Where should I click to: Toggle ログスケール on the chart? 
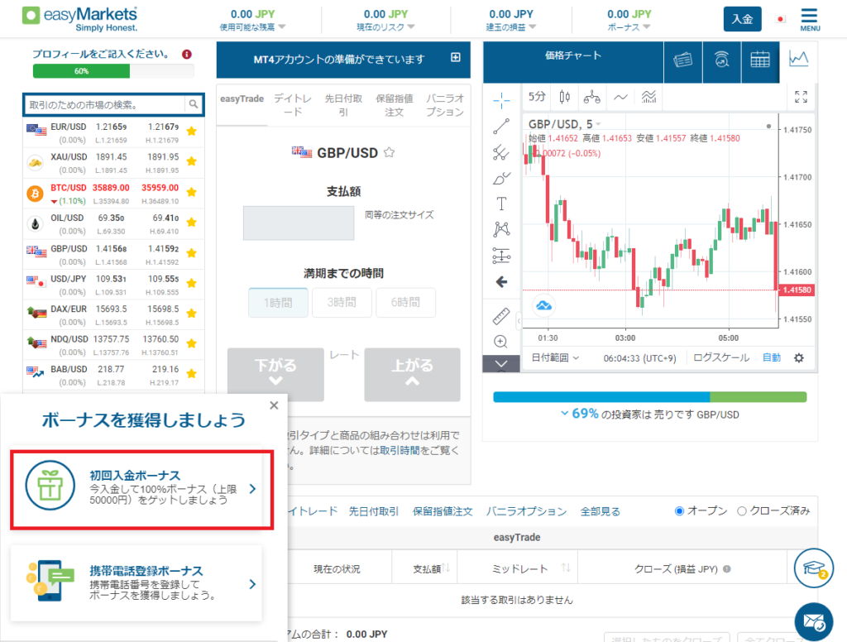coord(721,357)
